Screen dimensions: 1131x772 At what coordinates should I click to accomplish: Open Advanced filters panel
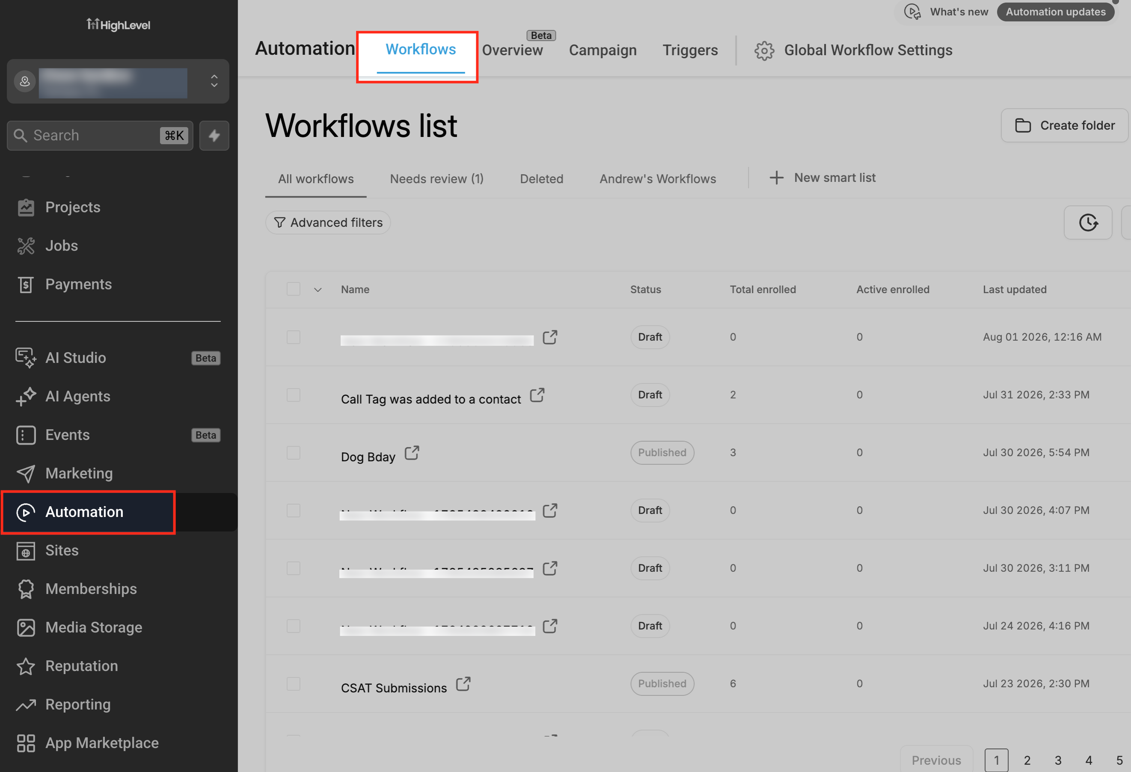click(x=328, y=223)
